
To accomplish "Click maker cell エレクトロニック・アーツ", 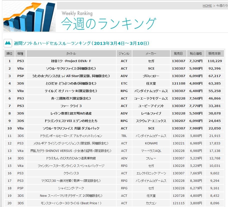I will [151, 173].
